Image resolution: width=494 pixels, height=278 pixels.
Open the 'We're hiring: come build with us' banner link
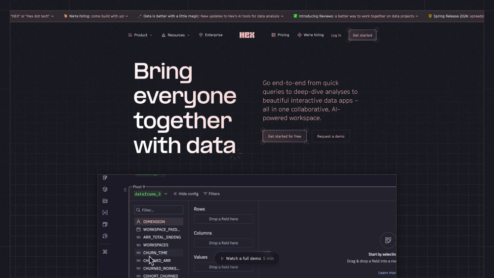(x=96, y=16)
